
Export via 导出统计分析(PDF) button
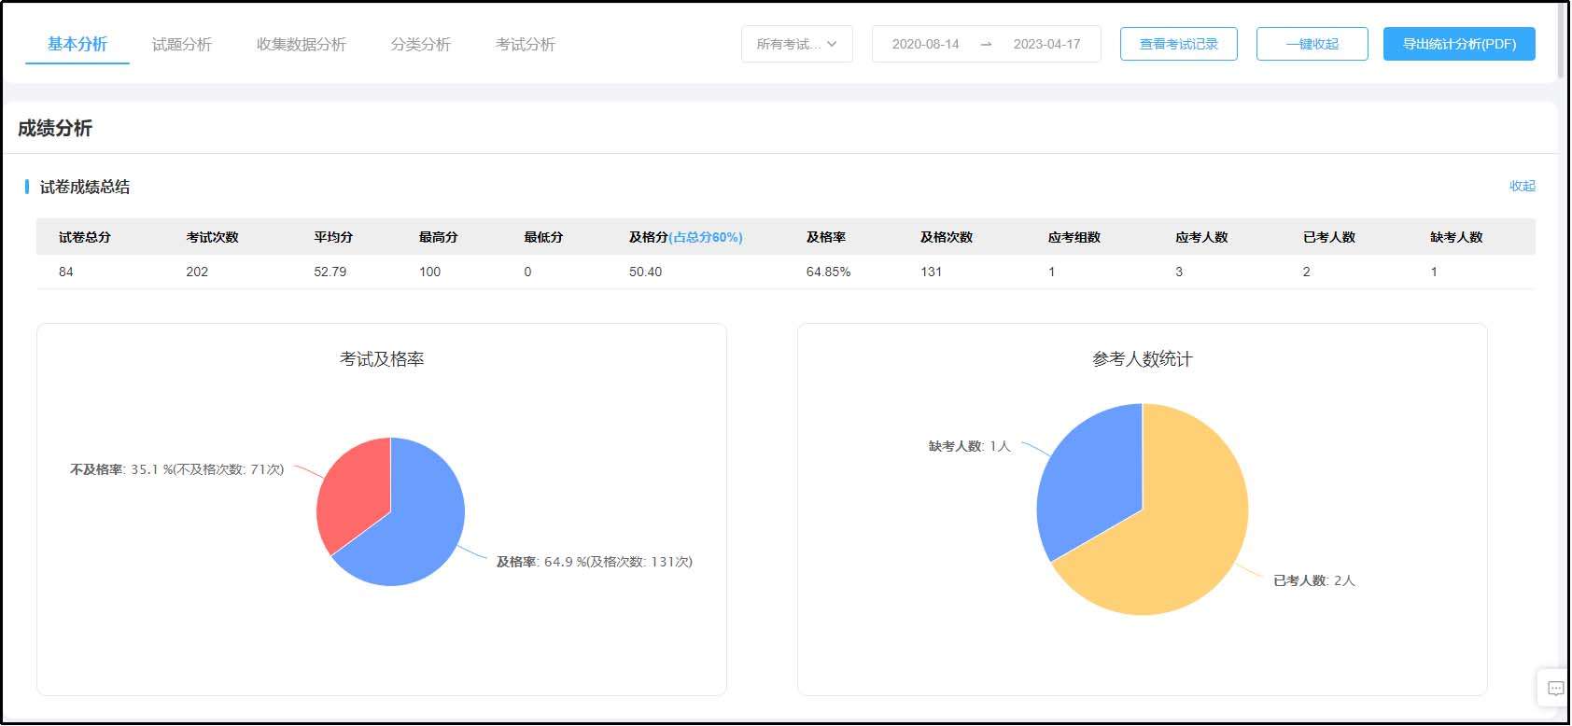point(1458,44)
